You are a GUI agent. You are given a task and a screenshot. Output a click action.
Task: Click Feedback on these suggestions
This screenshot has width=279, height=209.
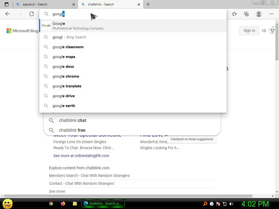[192, 139]
